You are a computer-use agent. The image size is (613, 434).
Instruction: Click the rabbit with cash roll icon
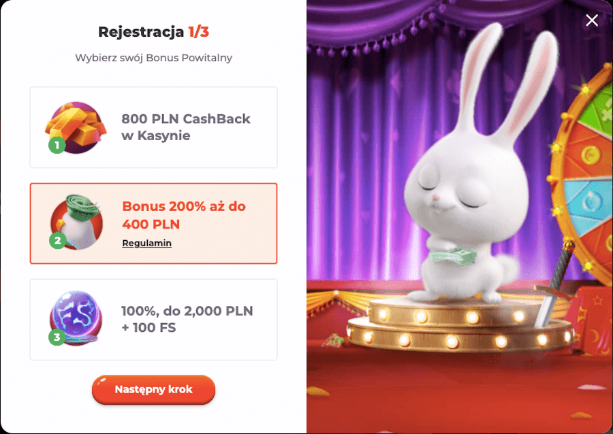click(x=77, y=222)
